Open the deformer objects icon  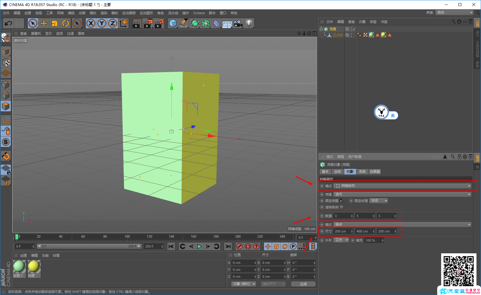[216, 23]
